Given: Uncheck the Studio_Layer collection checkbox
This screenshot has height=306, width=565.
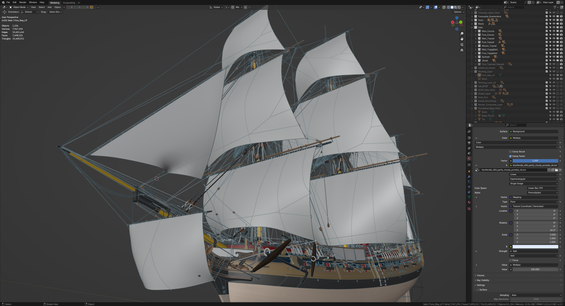Looking at the screenshot, I should (x=547, y=94).
